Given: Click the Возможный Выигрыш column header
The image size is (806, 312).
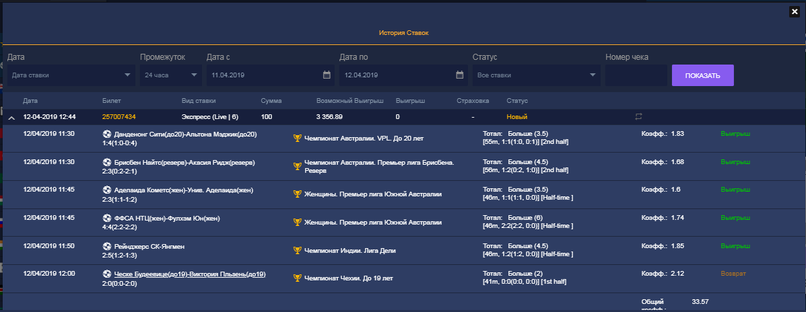Looking at the screenshot, I should coord(349,101).
